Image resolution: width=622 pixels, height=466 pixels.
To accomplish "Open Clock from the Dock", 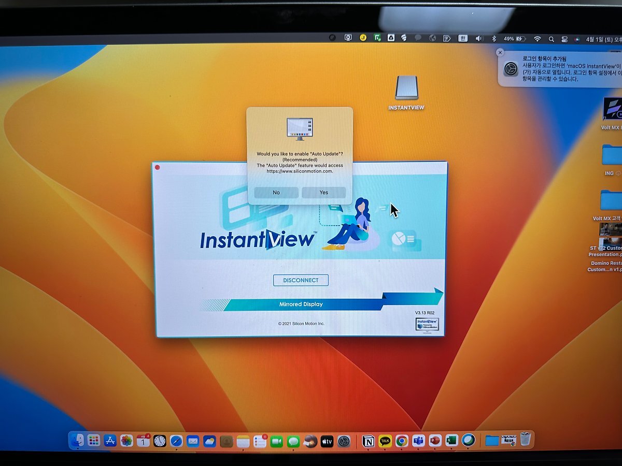I will tap(160, 441).
